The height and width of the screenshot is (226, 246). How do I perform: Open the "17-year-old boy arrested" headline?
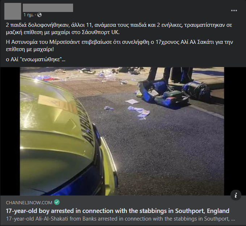118,211
